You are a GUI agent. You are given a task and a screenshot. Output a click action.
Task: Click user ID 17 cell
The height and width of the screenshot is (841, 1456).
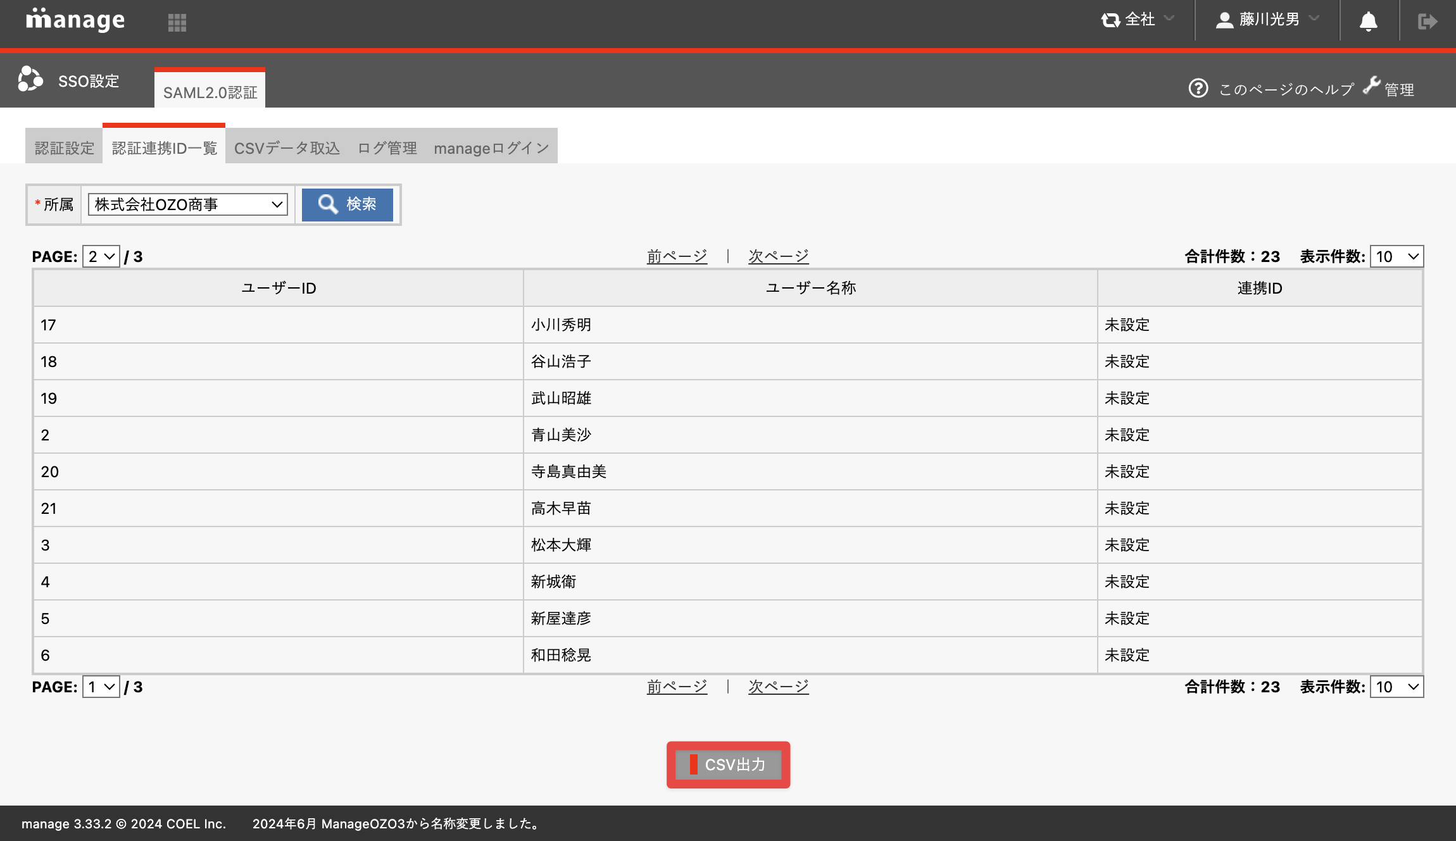[x=279, y=325]
